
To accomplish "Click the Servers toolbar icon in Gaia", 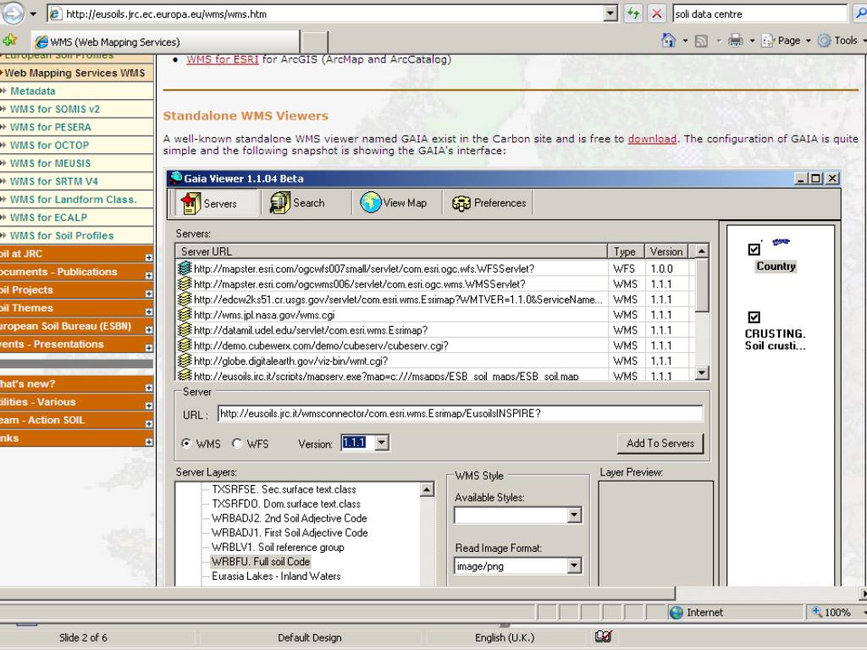I will (190, 203).
